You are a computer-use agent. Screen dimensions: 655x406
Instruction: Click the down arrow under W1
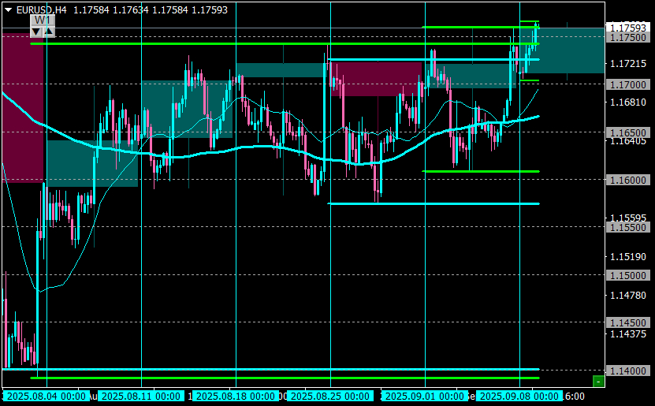tap(36, 32)
